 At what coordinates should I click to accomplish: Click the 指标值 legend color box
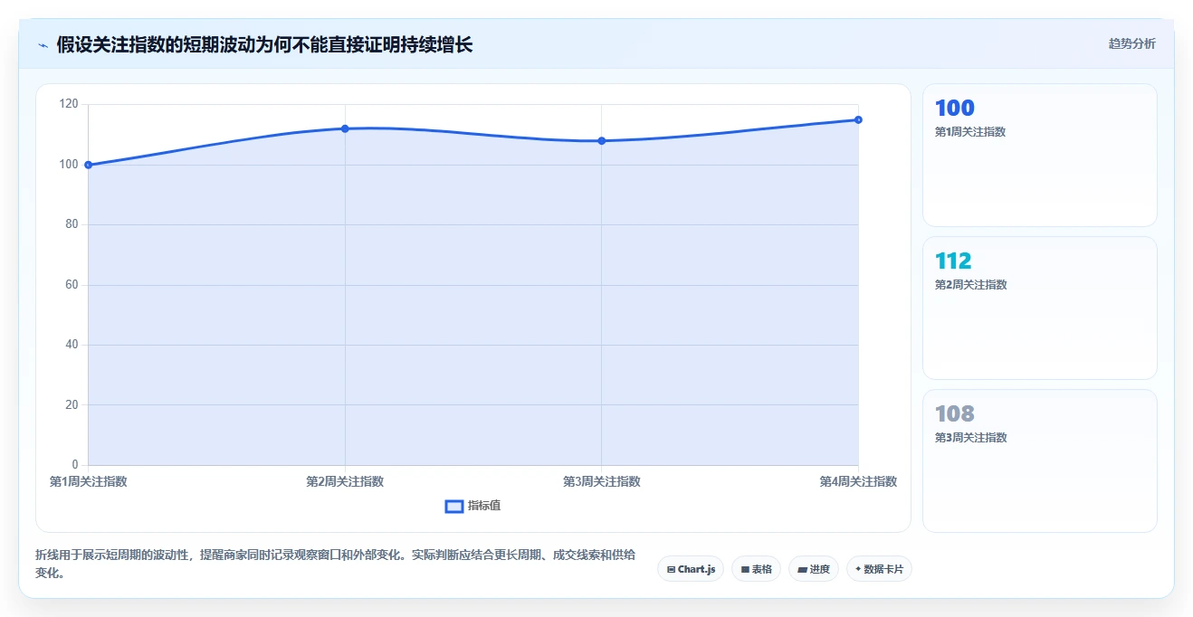point(454,506)
